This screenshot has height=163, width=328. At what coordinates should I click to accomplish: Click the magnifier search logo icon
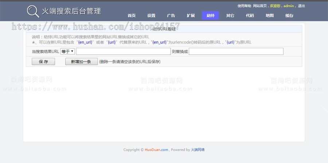tap(33, 11)
